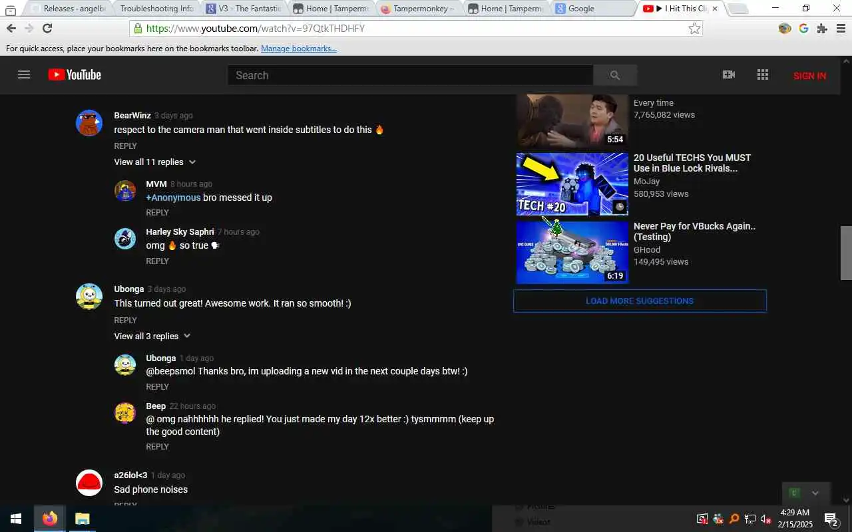Collapse the View all 11 replies chevron

192,162
